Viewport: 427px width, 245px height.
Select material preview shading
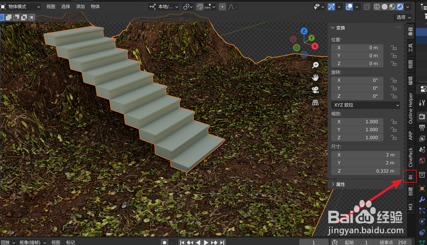392,7
